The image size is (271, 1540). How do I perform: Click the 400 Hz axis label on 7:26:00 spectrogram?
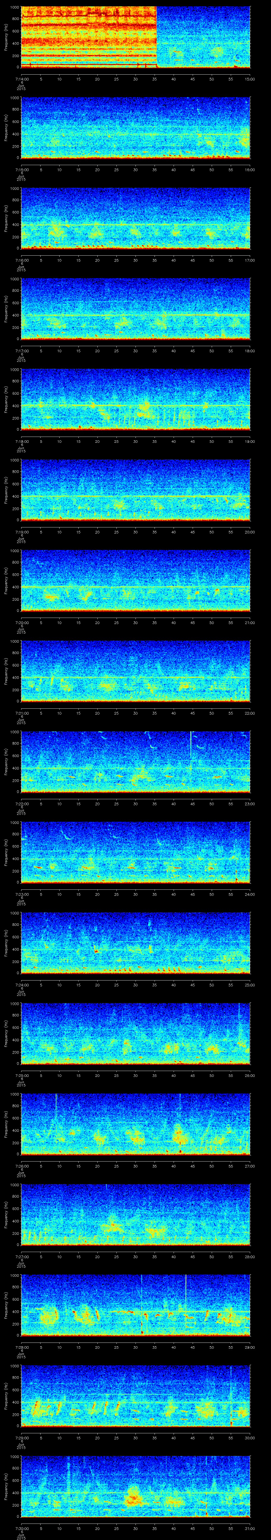point(16,1130)
